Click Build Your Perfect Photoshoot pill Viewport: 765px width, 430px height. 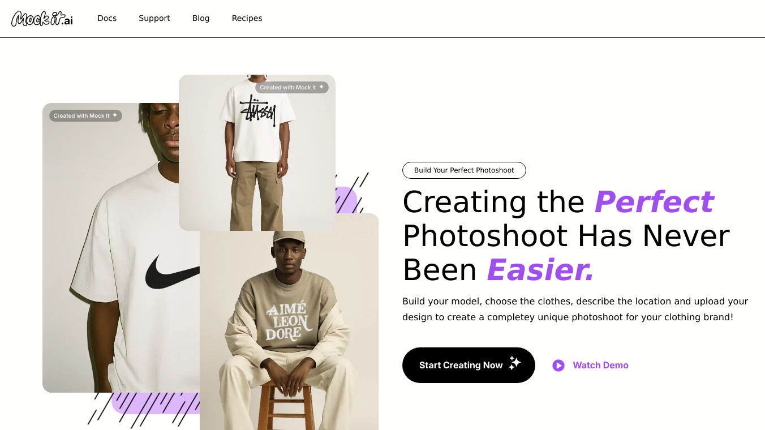(464, 170)
